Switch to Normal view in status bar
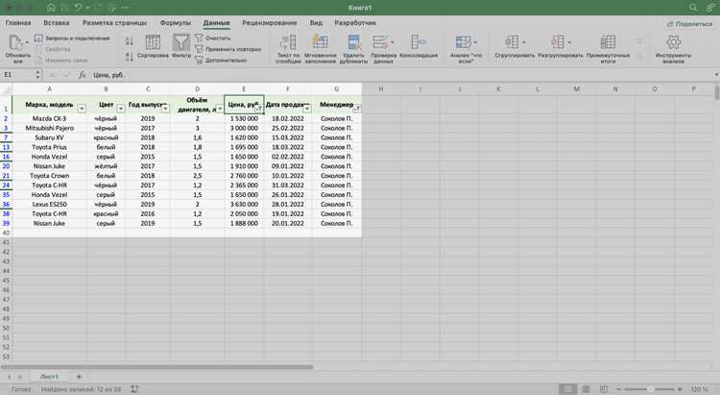720x395 pixels. [567, 389]
